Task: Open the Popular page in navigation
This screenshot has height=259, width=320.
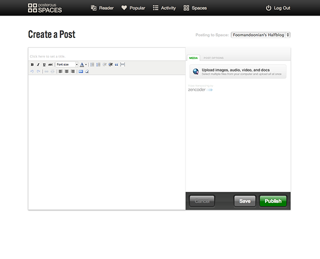Action: 133,8
